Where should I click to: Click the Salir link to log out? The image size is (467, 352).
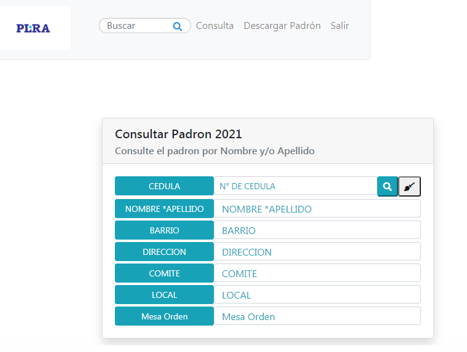(x=340, y=26)
